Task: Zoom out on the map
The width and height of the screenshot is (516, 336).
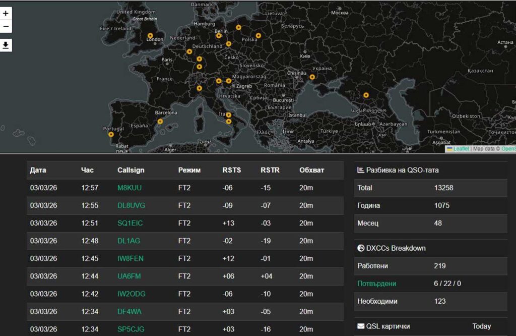Action: pos(6,26)
